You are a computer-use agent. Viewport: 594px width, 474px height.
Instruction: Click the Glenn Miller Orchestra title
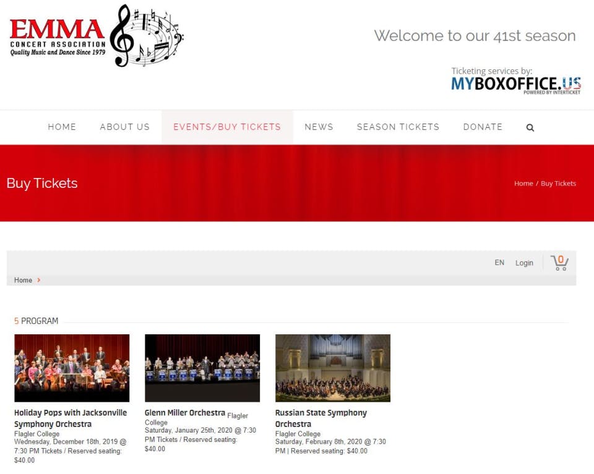click(x=185, y=413)
